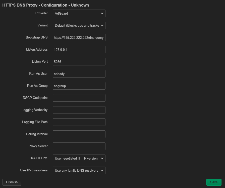Screen dimensions: 225x188
Task: Click the Run As User field
Action: click(x=79, y=74)
